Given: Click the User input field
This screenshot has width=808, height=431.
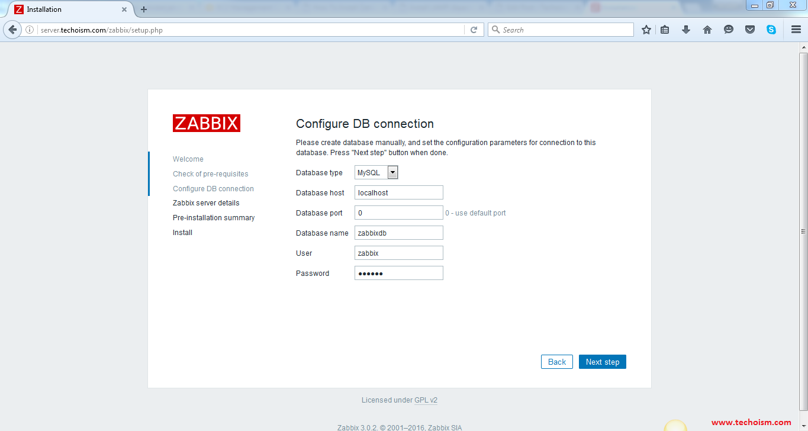Looking at the screenshot, I should (x=399, y=253).
